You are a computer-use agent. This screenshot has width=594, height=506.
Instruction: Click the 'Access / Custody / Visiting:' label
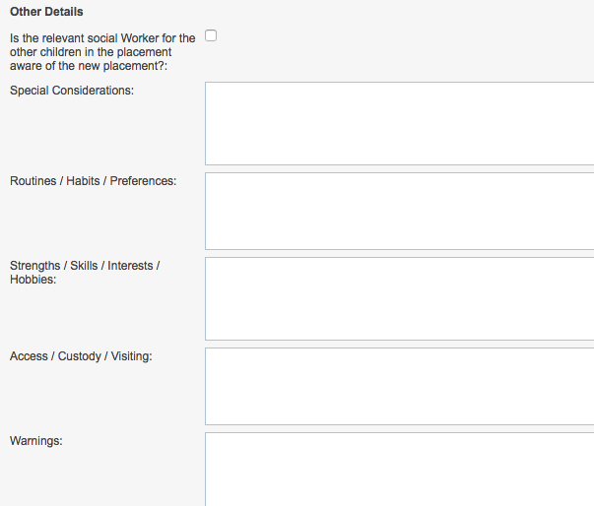point(81,356)
